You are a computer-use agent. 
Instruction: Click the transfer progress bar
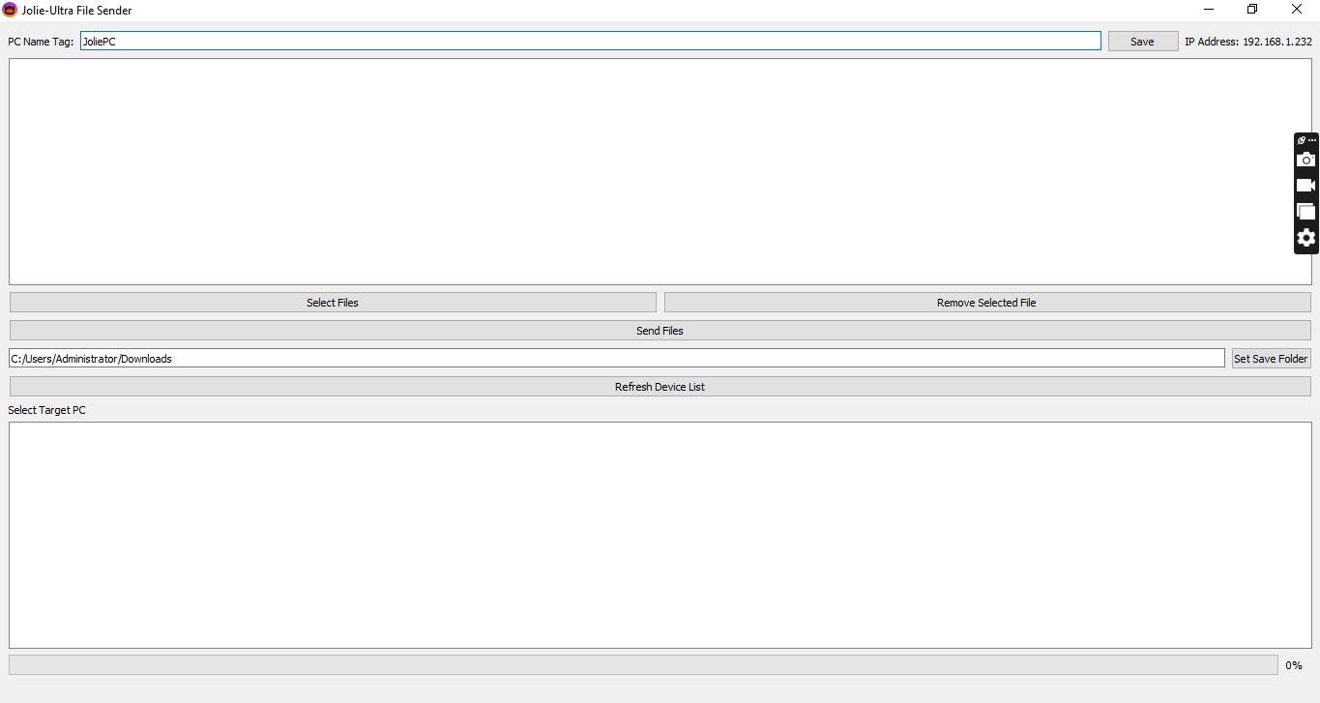643,664
